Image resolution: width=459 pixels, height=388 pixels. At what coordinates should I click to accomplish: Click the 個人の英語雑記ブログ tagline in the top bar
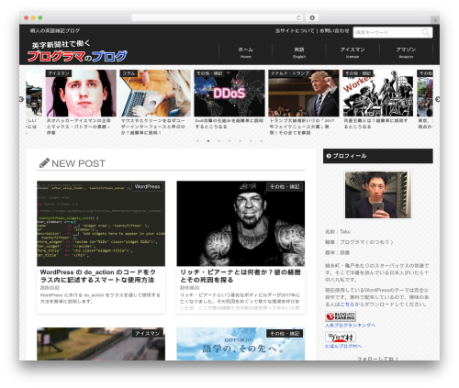click(x=55, y=30)
